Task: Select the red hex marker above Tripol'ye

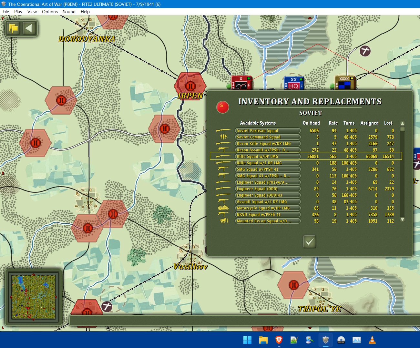Action: tap(294, 285)
